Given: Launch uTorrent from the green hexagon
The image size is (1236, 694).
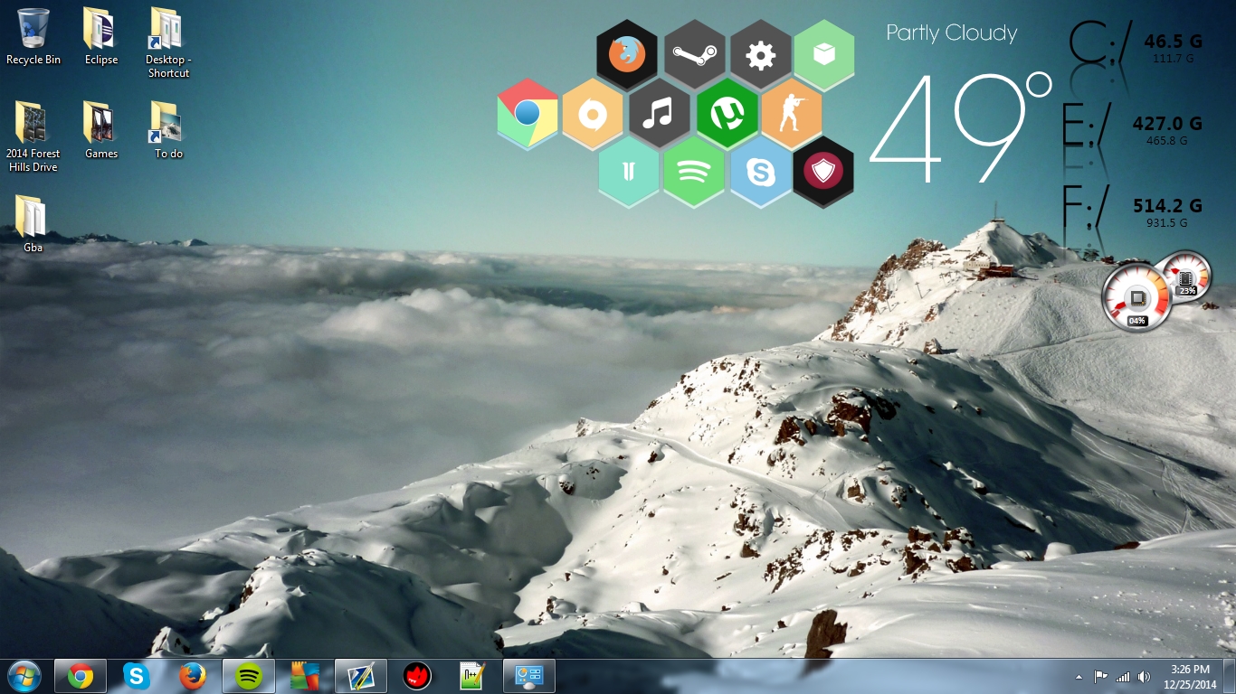Looking at the screenshot, I should tap(727, 114).
